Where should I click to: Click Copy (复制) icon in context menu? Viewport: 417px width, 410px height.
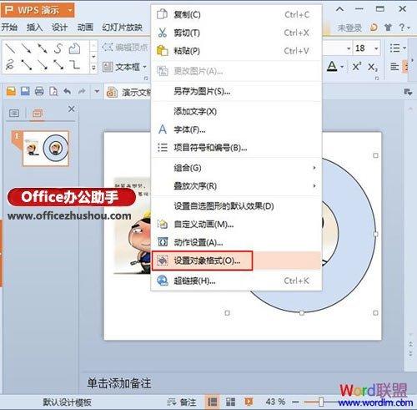coord(162,14)
